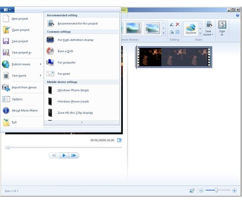The image size is (242, 200).
Task: Expand the movie themes gallery
Action: coord(163,33)
